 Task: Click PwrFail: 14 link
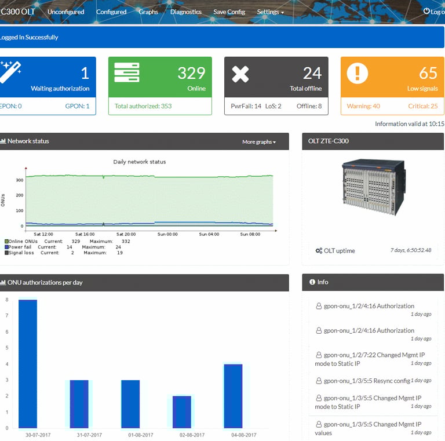tap(246, 106)
